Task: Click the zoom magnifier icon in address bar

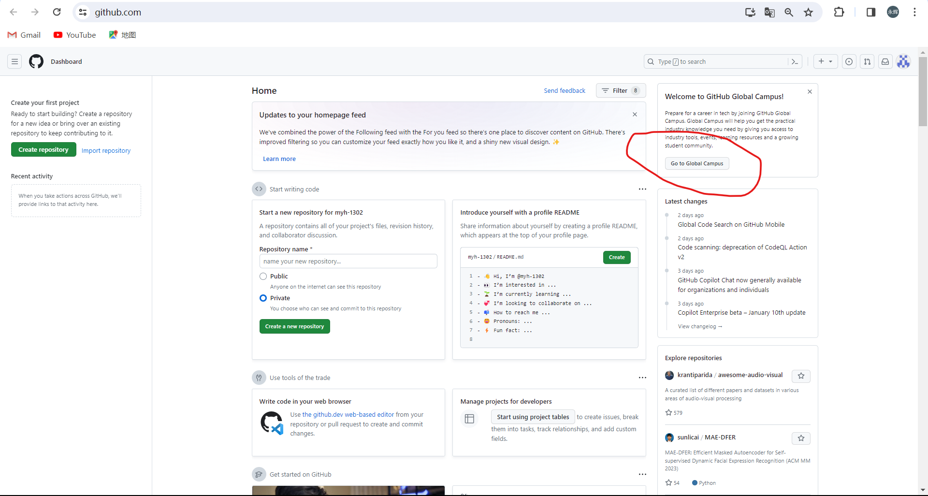Action: (x=789, y=12)
